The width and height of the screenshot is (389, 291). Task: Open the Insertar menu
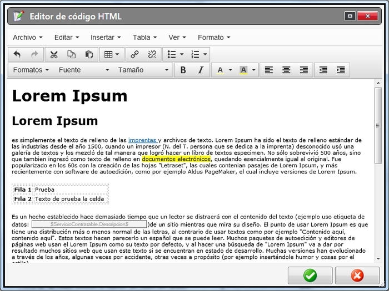pyautogui.click(x=106, y=37)
